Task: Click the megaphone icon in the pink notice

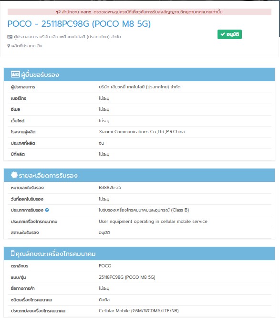Action: coord(58,12)
